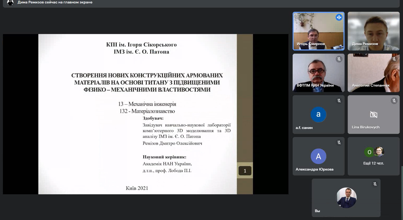
Task: Click the scrollbar at the right window edge
Action: pyautogui.click(x=402, y=193)
